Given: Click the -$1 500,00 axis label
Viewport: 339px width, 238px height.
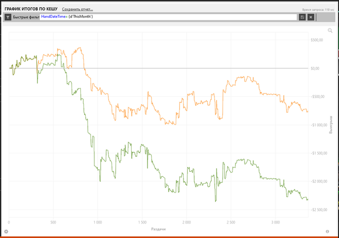Looking at the screenshot, I should [319, 153].
